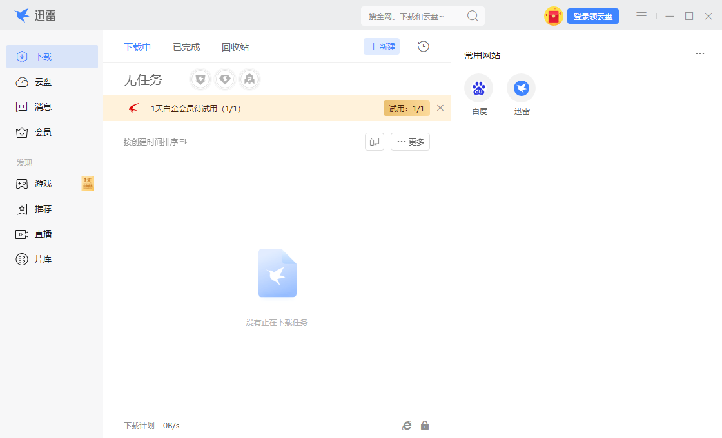Toggle the lock icon in the status bar
This screenshot has width=722, height=438.
pyautogui.click(x=425, y=425)
